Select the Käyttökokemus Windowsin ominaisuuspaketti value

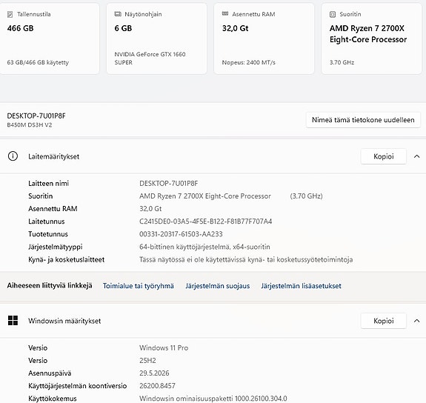[x=213, y=399]
